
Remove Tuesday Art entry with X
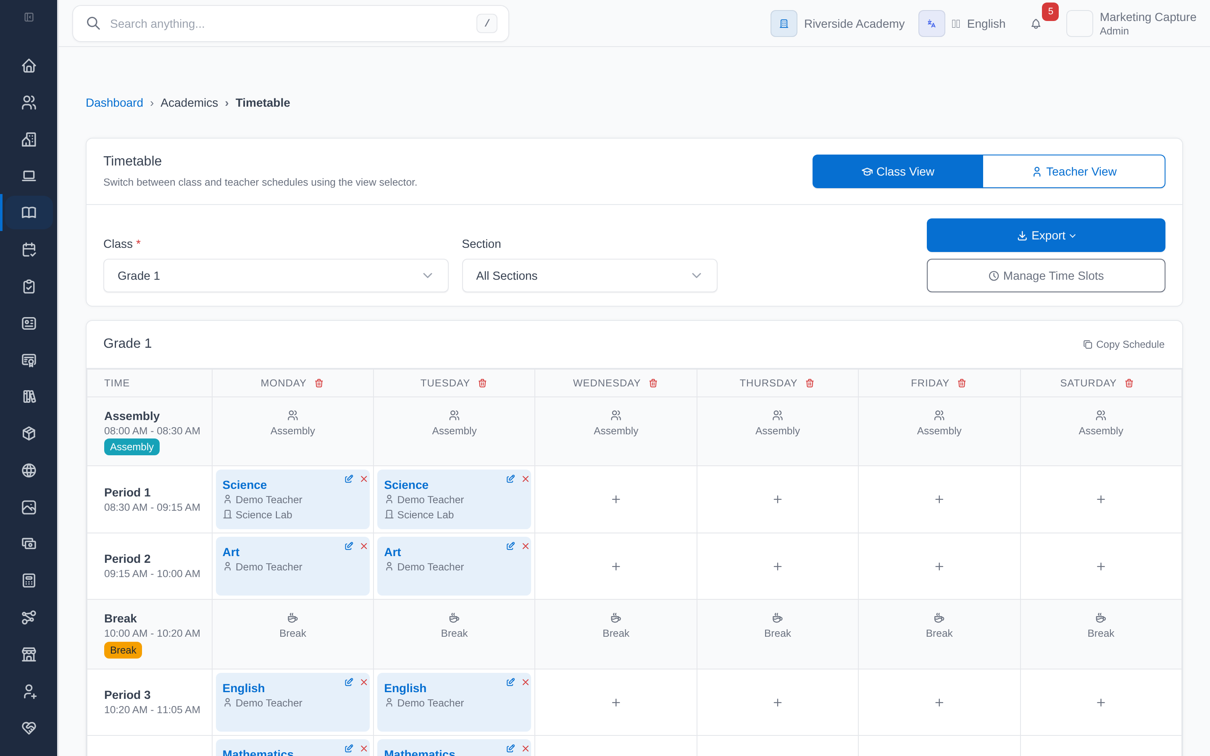click(525, 546)
